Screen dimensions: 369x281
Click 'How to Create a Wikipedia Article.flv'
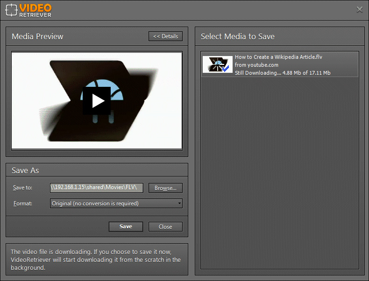(x=278, y=57)
